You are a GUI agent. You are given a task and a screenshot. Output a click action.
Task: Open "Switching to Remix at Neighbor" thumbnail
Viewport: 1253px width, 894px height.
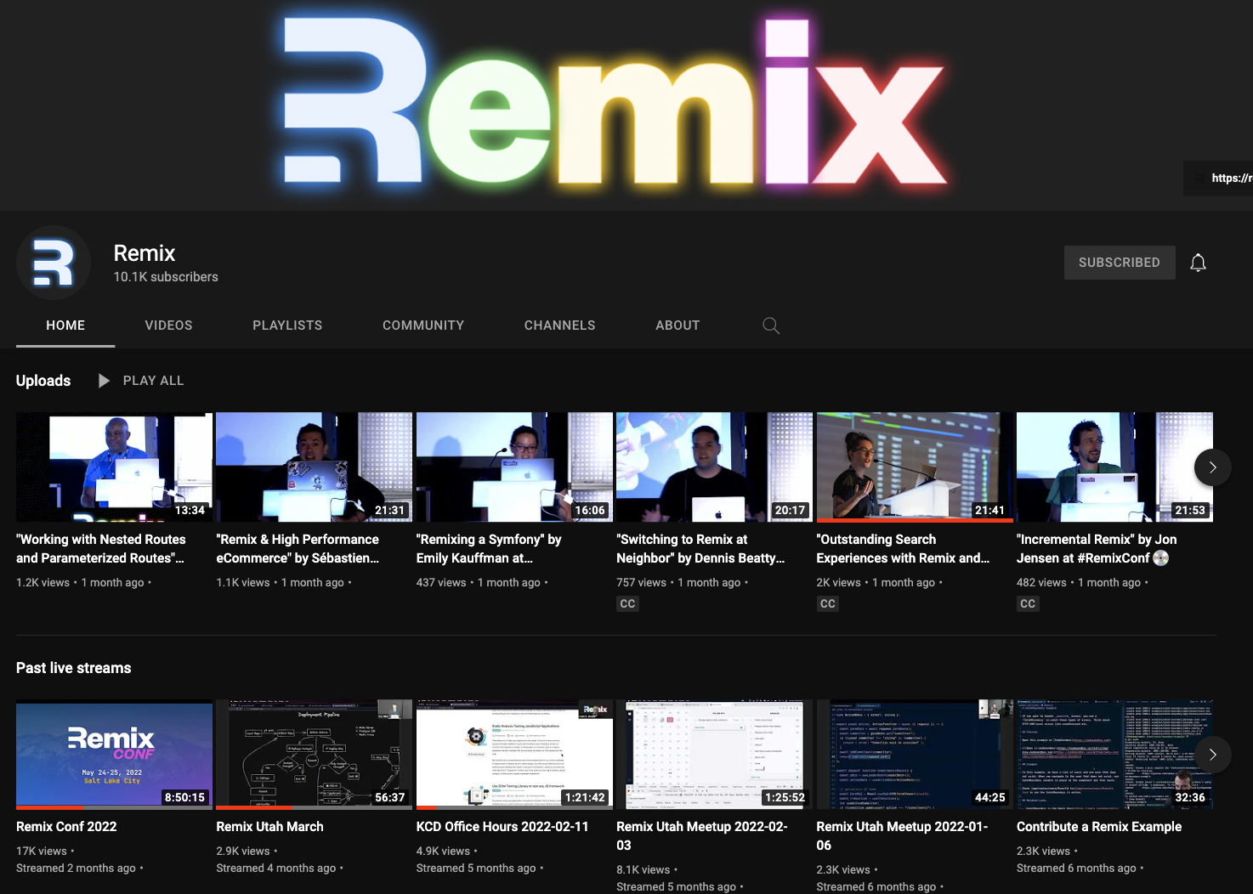[x=714, y=467]
